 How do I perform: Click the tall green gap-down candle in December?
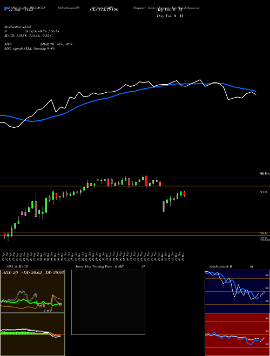[x=164, y=207]
